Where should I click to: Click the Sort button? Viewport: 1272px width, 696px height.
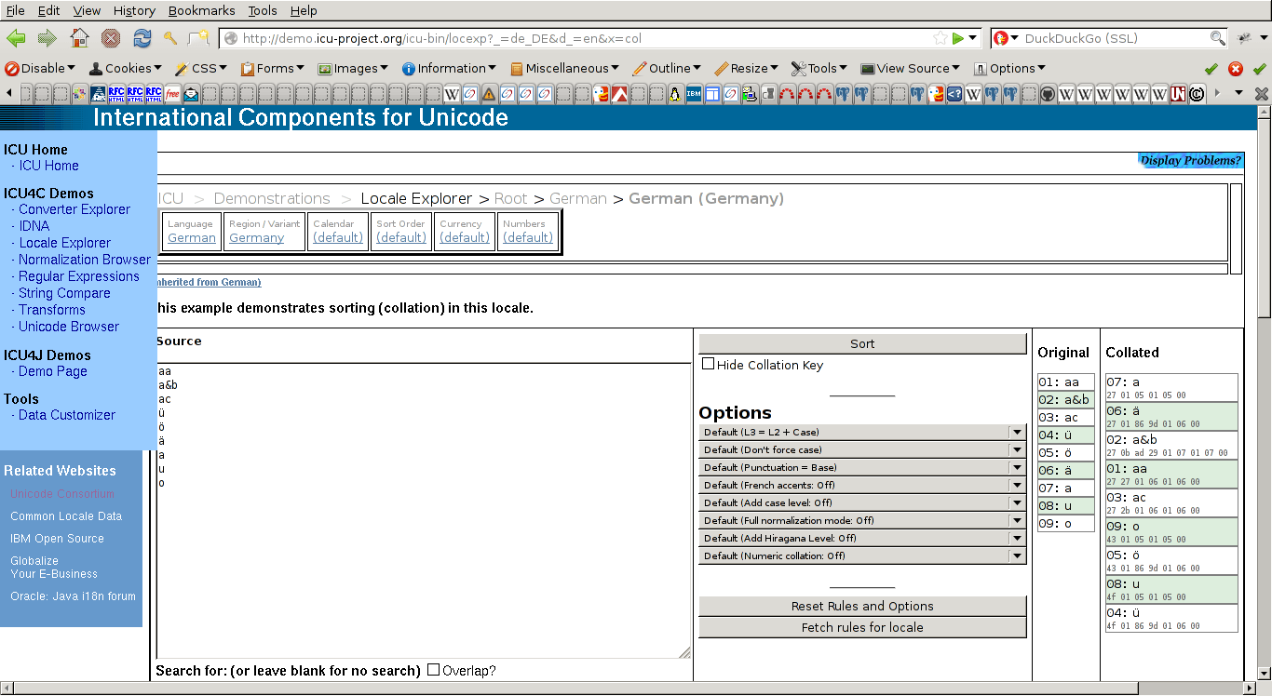[862, 343]
